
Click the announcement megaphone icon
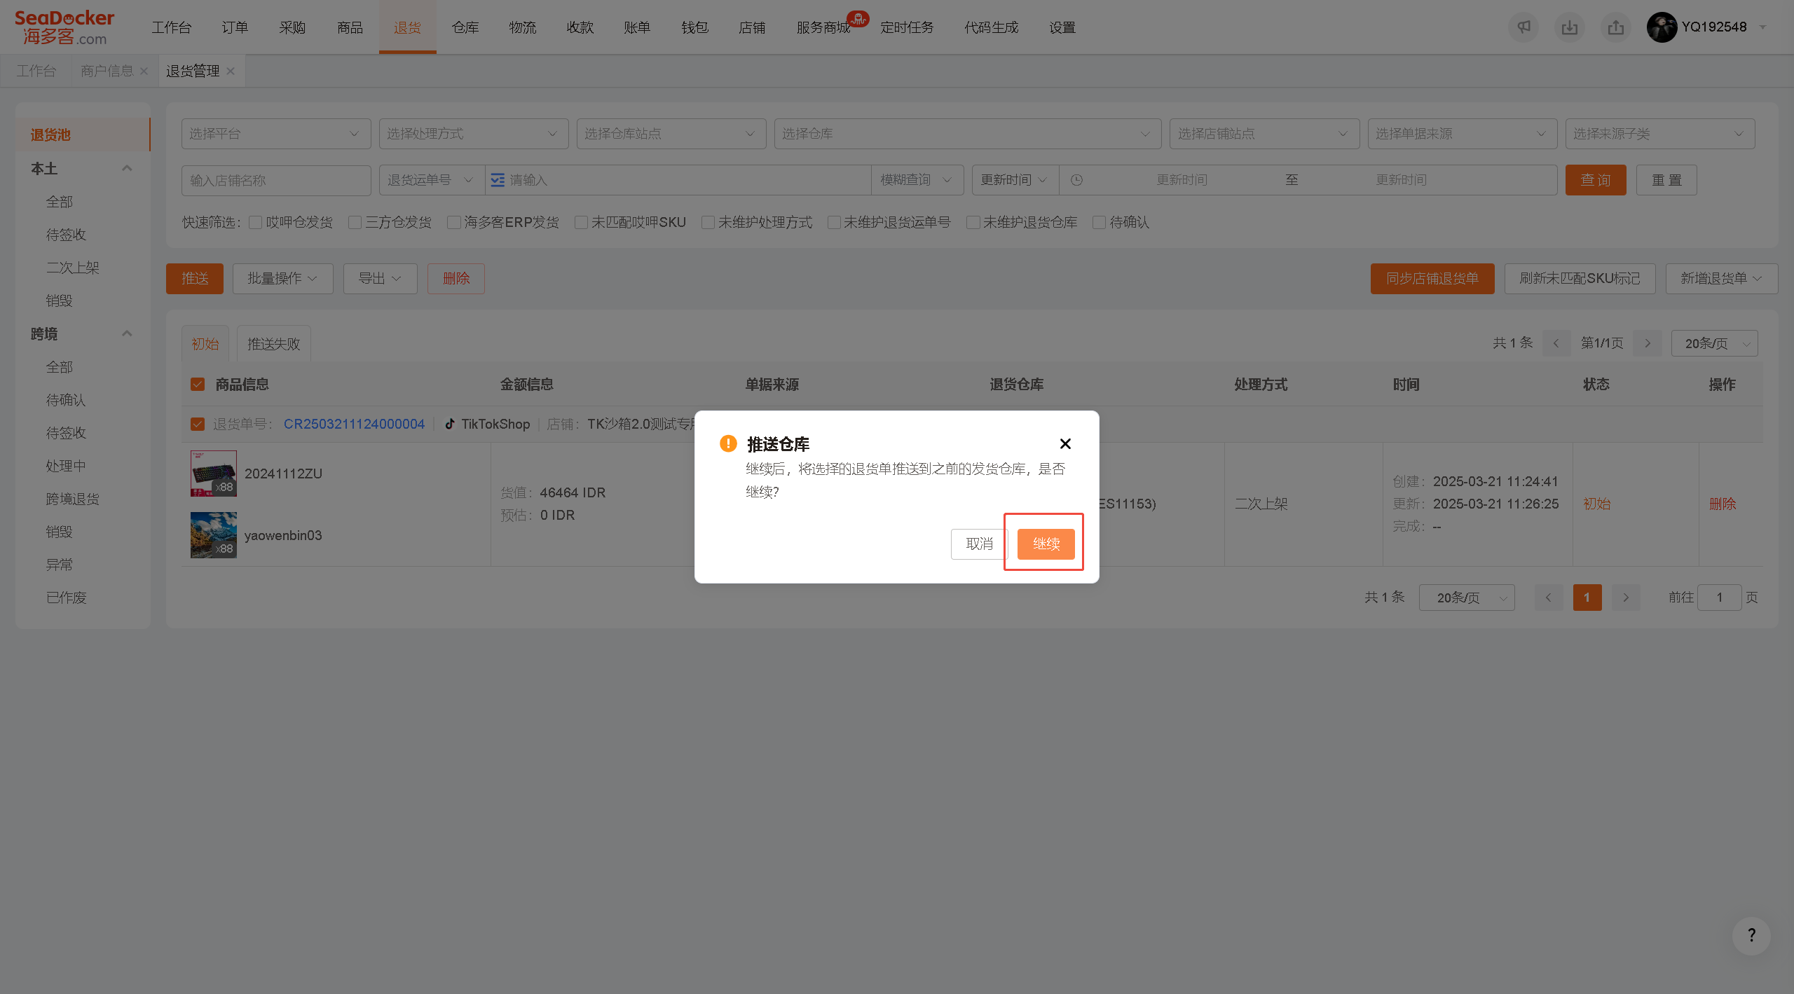[x=1523, y=27]
